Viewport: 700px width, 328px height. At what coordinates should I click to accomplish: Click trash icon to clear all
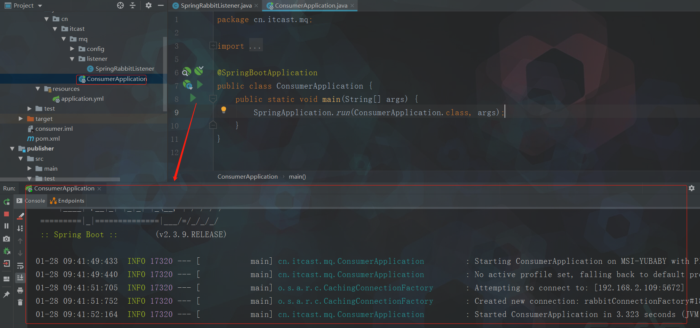(20, 303)
